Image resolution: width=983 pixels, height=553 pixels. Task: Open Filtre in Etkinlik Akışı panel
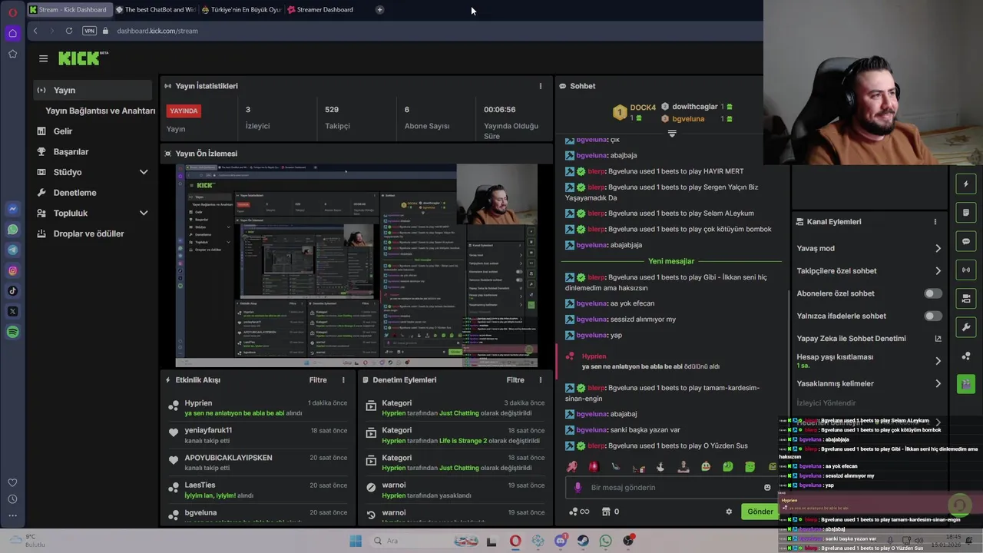(318, 379)
